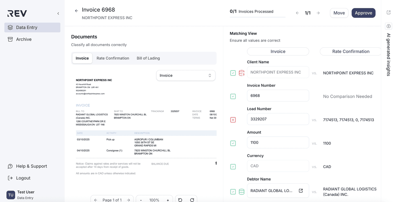Open the Invoice document type dropdown
The width and height of the screenshot is (396, 202).
[186, 75]
